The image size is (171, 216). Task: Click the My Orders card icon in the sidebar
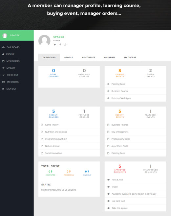point(3,82)
